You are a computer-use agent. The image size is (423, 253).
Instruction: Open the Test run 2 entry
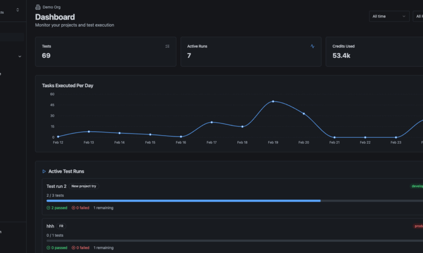56,186
